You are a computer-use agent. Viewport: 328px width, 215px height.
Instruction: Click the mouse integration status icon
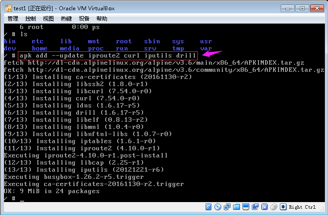pyautogui.click(x=274, y=207)
